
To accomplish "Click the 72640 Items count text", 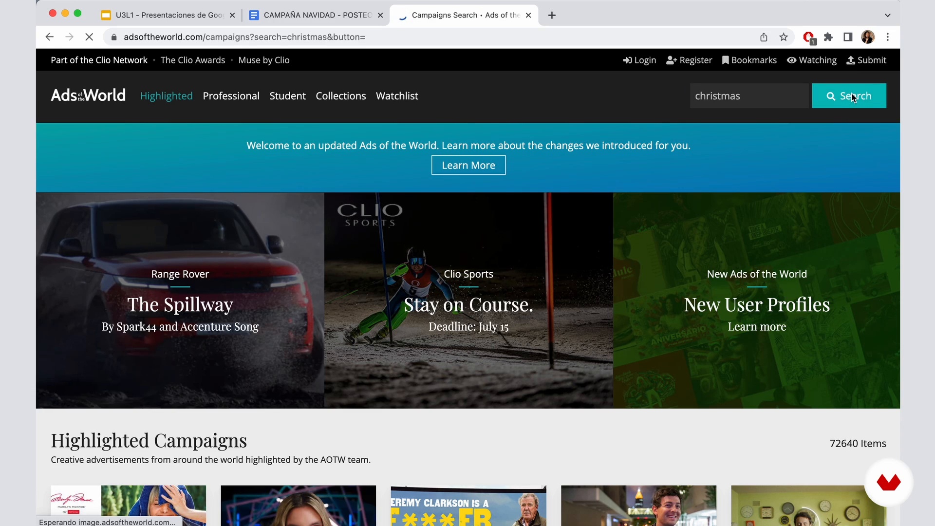I will (x=858, y=444).
